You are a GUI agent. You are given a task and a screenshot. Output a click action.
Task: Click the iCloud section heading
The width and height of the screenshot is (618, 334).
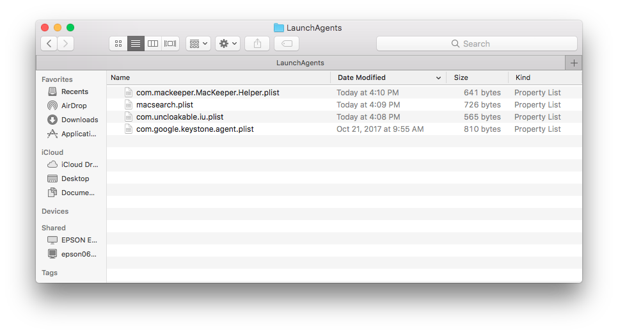pyautogui.click(x=52, y=152)
